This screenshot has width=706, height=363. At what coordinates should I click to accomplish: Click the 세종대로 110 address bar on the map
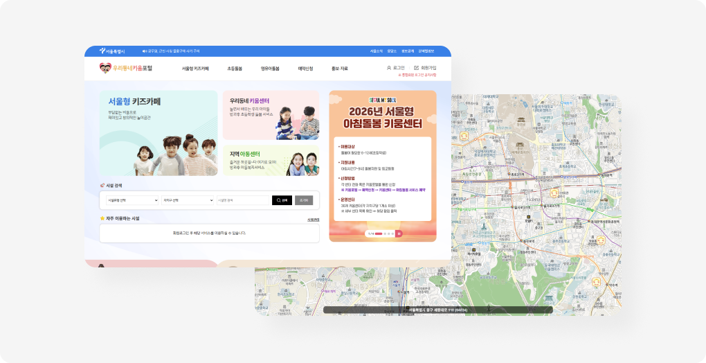click(437, 310)
